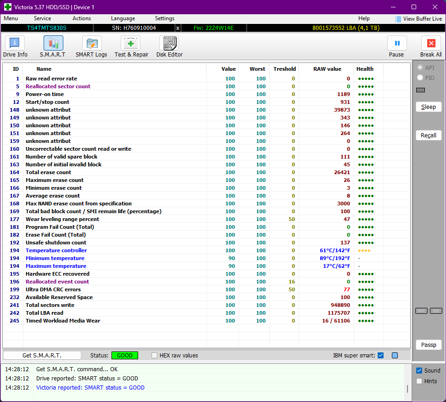Click the Victoria reported SMART status log line
The height and width of the screenshot is (402, 446).
point(90,387)
